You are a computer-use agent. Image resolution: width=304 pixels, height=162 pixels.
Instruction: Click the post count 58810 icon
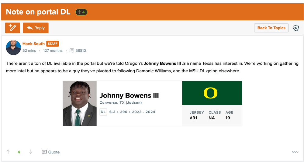tap(72, 50)
